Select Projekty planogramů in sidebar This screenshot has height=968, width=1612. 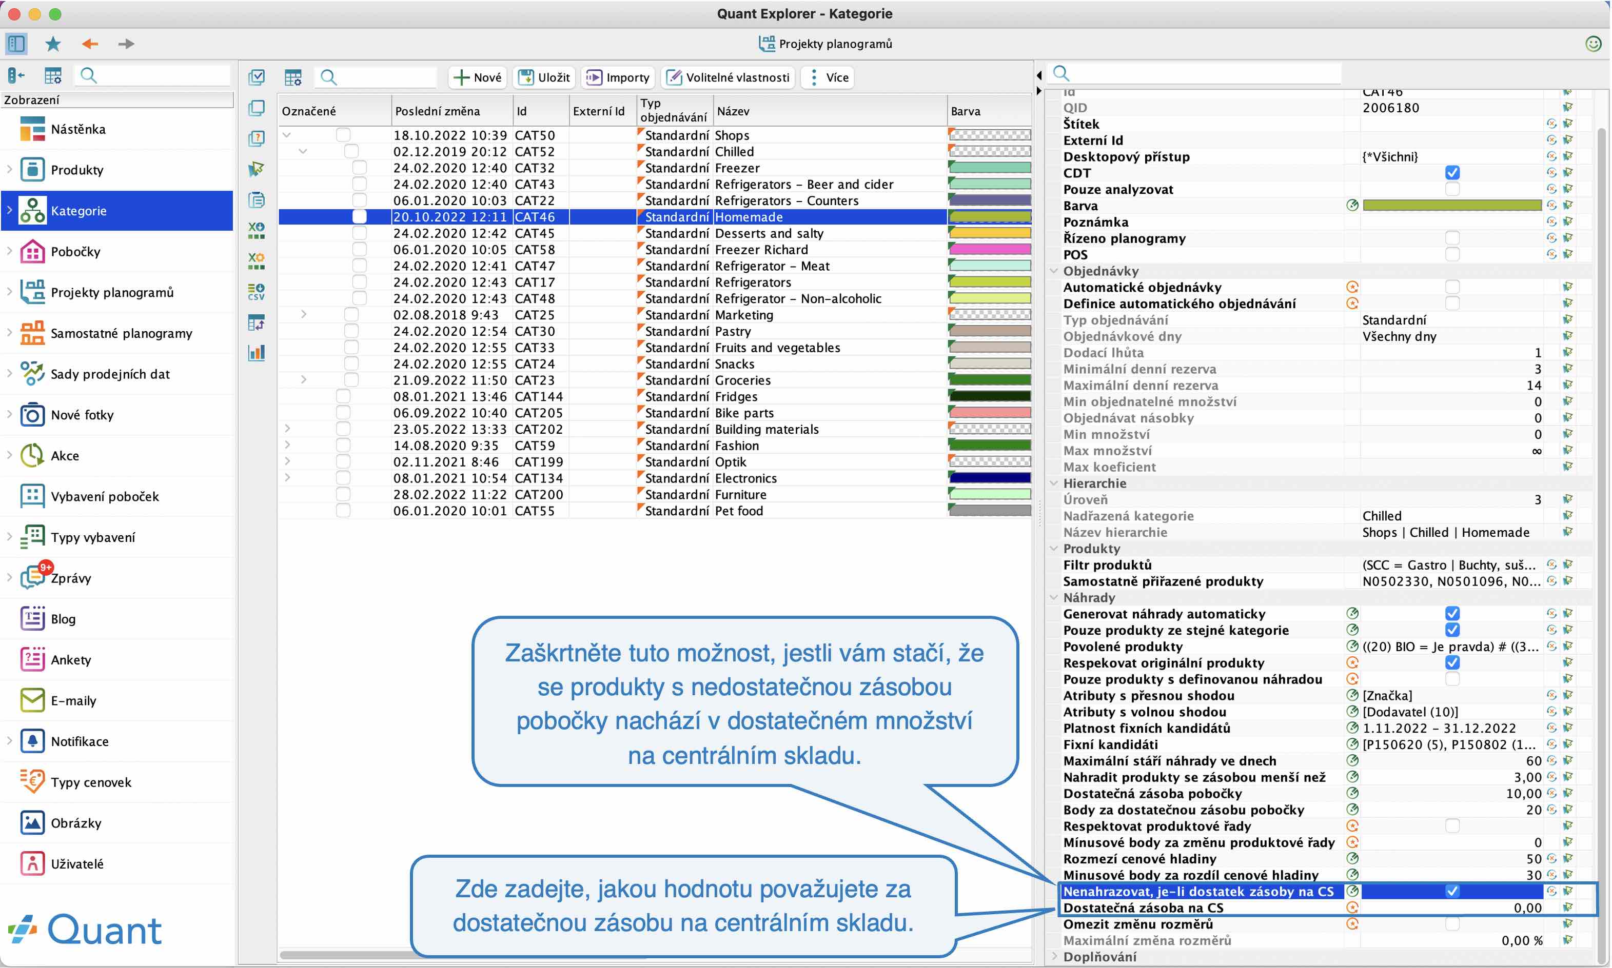click(x=117, y=292)
